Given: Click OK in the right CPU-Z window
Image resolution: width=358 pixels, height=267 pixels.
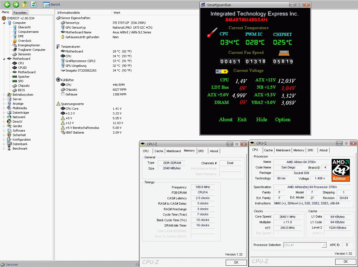Looking at the screenshot, I should 346,262.
